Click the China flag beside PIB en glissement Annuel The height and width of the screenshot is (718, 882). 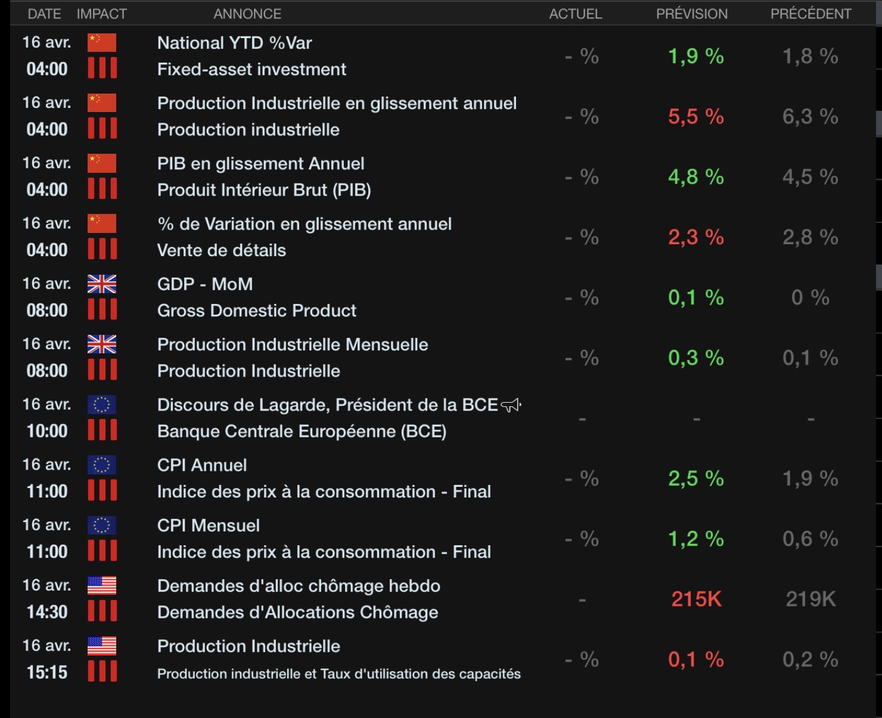point(102,163)
